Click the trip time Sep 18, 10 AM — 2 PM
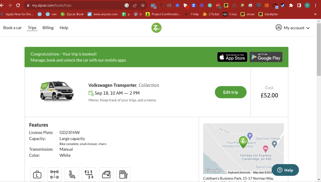The image size is (321, 182). (117, 93)
